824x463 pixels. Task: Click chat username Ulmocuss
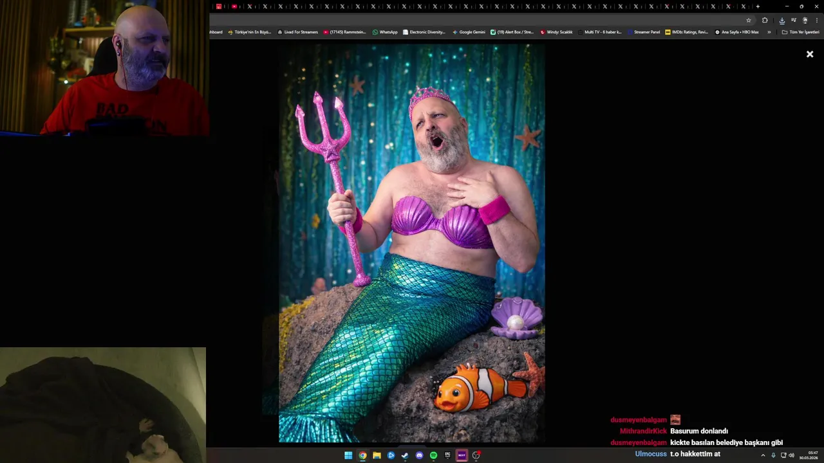point(651,454)
